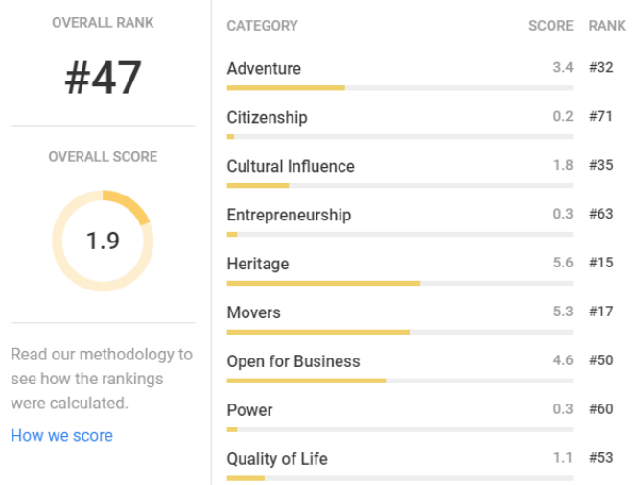Image resolution: width=633 pixels, height=485 pixels.
Task: Click the overall score 1.9 donut chart
Action: point(103,241)
